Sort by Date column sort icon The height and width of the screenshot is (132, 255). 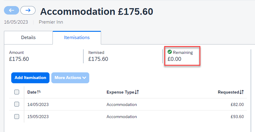click(x=39, y=92)
